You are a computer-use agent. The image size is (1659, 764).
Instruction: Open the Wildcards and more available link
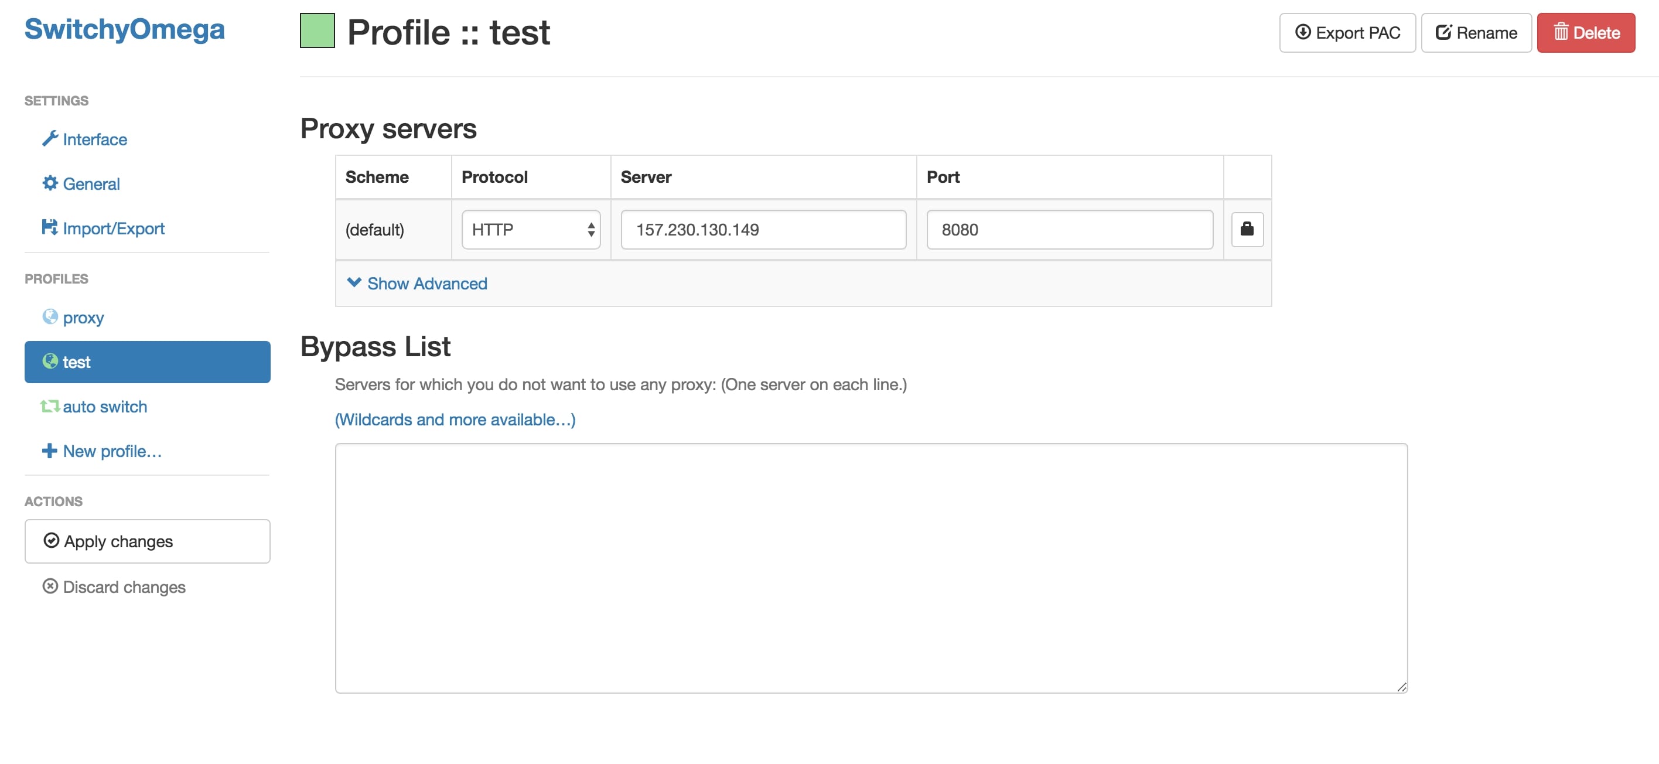point(455,419)
